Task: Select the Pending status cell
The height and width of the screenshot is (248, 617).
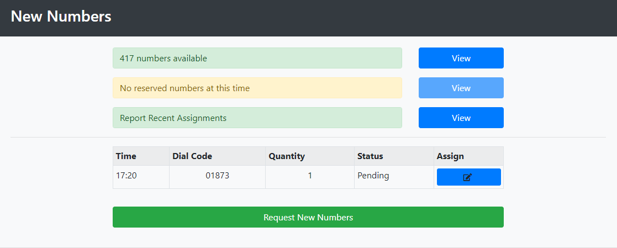Action: coord(394,177)
